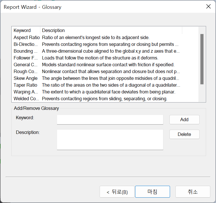This screenshot has width=216, height=203.
Task: Select the Rough Co... contact entry
Action: 26,71
